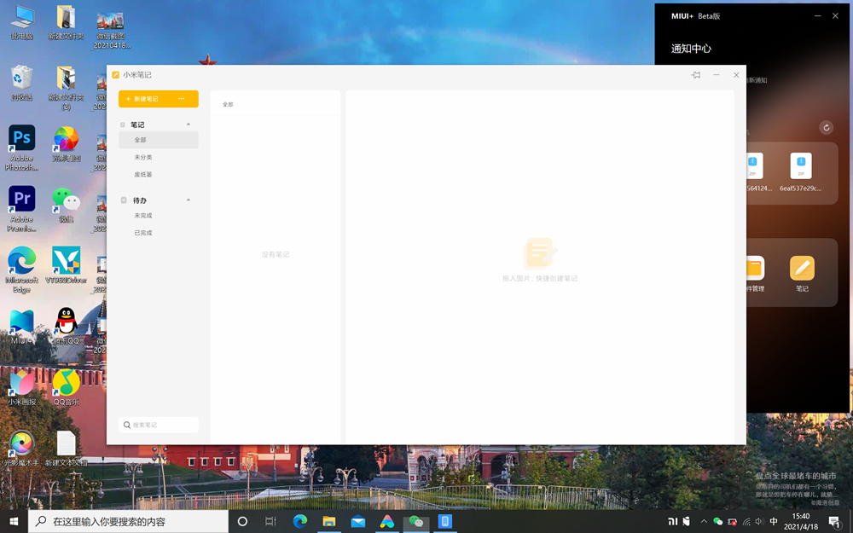Screen dimensions: 853x533
Task: Open the 6eaf537e29c ZIP file
Action: pyautogui.click(x=800, y=165)
